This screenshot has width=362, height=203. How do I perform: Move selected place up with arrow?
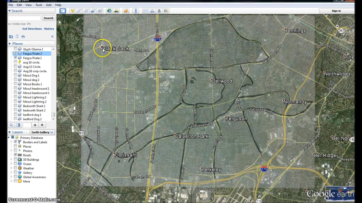pos(35,125)
